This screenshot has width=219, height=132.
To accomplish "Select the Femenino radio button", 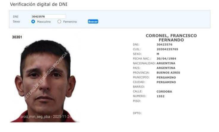I will [x=59, y=22].
